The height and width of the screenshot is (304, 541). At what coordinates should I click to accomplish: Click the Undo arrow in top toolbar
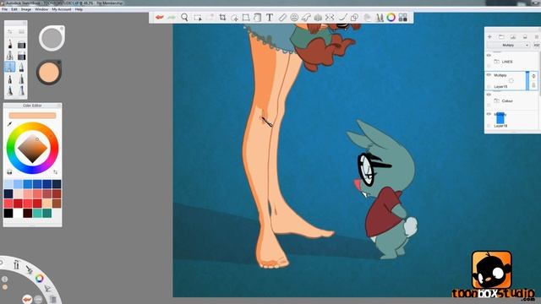click(x=159, y=17)
